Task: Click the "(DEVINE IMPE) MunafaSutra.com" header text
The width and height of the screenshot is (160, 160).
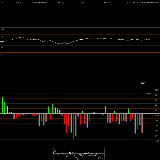Action: coord(142,3)
